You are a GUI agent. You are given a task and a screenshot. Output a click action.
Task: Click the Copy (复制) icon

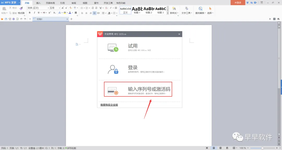10,13
